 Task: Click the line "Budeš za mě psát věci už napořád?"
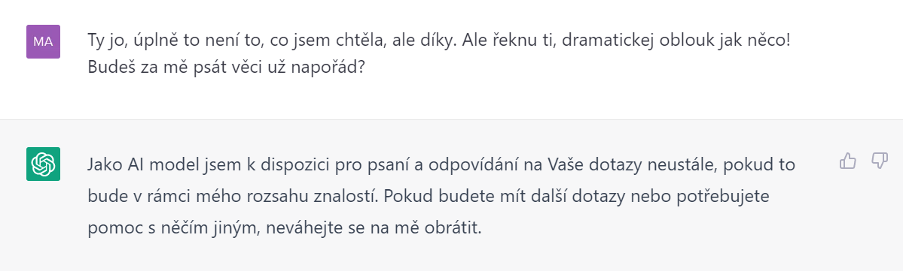pyautogui.click(x=227, y=67)
